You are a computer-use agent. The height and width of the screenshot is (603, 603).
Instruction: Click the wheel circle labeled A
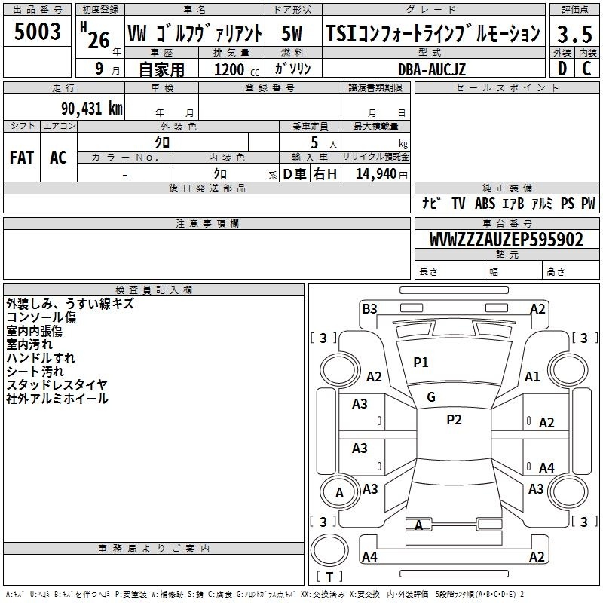[339, 493]
